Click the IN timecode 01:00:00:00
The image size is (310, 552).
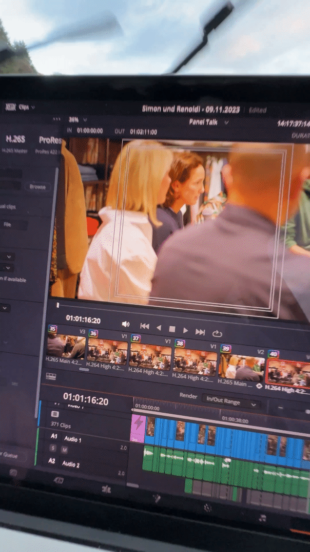pyautogui.click(x=90, y=130)
